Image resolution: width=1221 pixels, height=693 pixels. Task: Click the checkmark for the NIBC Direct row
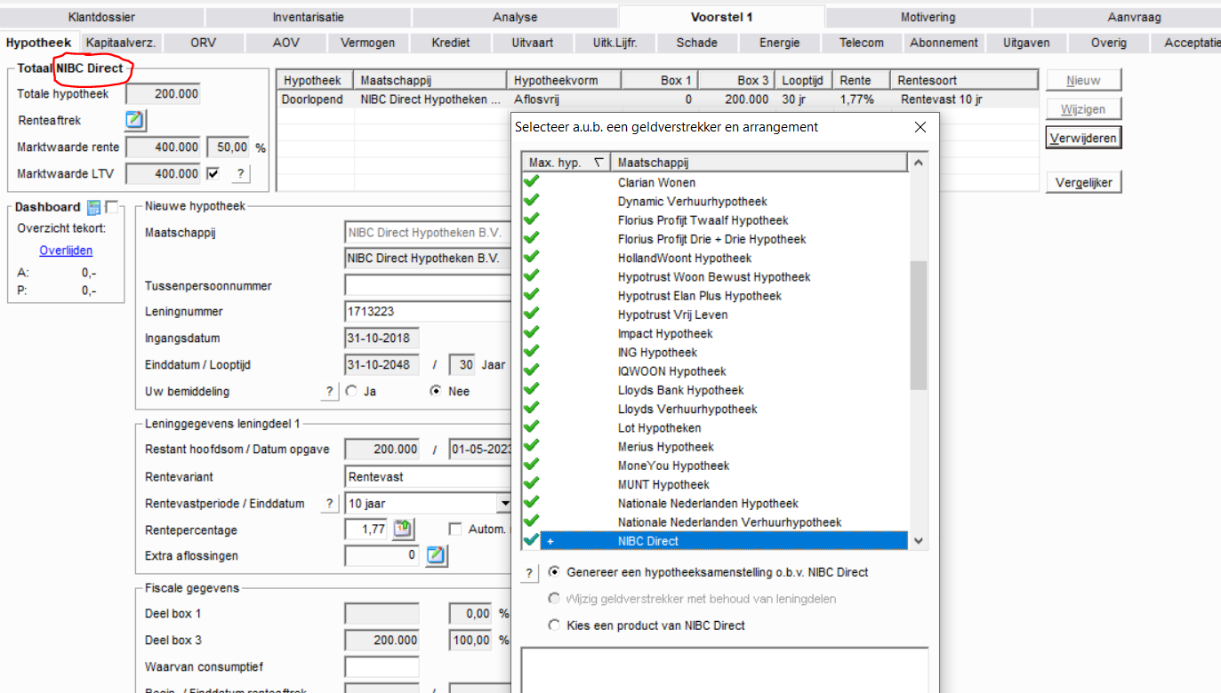click(532, 540)
